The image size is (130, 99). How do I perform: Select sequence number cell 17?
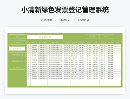pyautogui.click(x=29, y=79)
